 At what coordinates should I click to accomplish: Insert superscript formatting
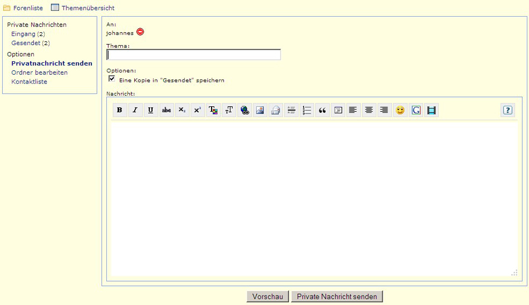click(197, 110)
